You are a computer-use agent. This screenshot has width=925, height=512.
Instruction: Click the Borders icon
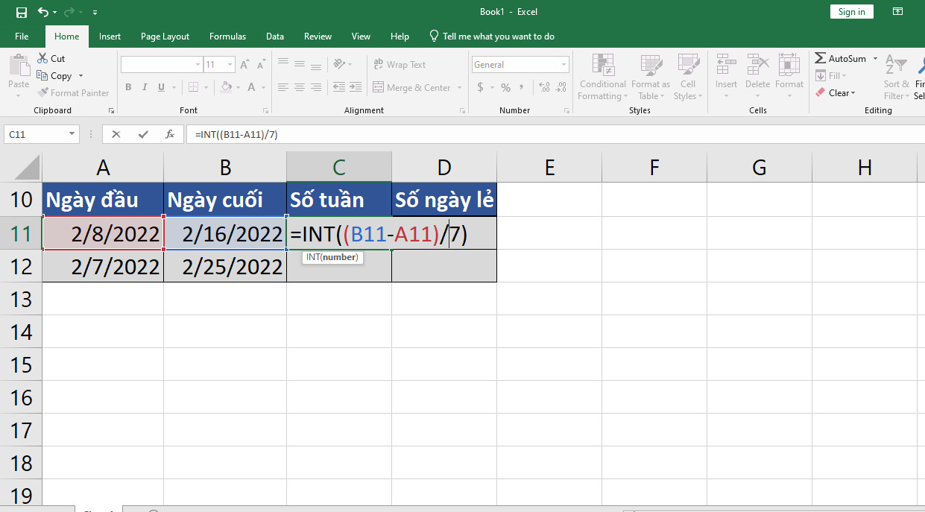coord(193,87)
